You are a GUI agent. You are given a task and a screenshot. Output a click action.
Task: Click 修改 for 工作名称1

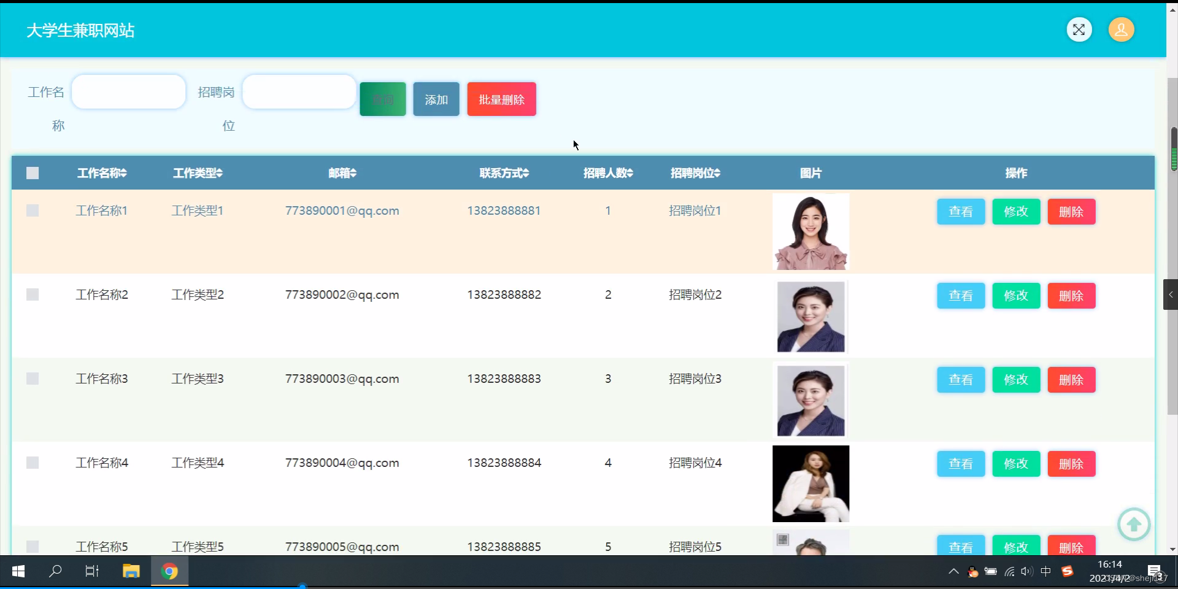[1016, 212]
